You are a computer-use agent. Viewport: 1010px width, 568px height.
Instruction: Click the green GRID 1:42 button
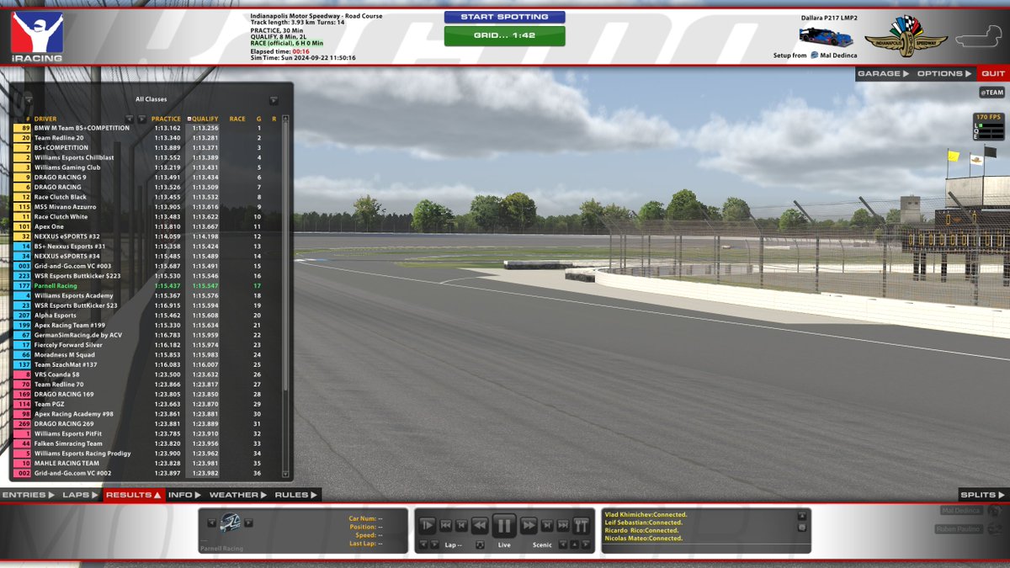504,36
